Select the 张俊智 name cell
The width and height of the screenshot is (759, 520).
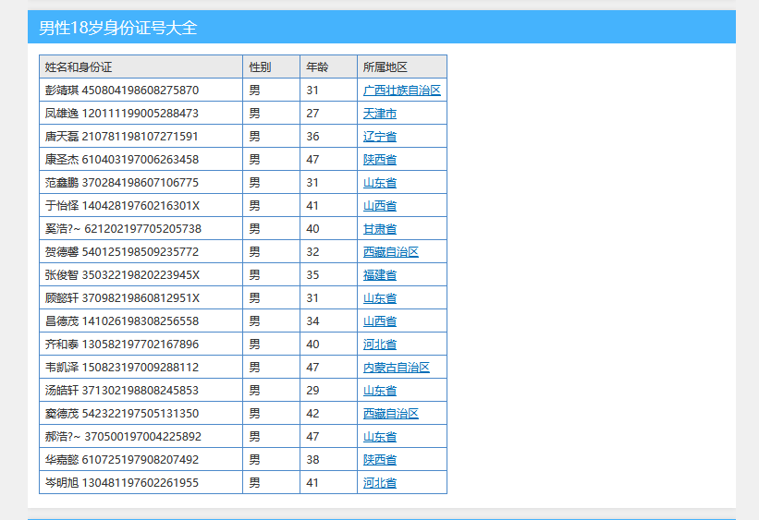[141, 274]
